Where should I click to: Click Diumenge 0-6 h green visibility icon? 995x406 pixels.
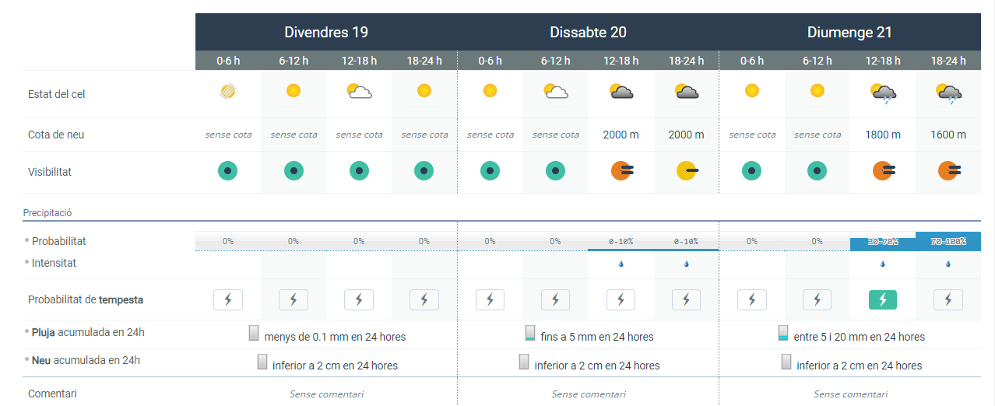pos(751,170)
